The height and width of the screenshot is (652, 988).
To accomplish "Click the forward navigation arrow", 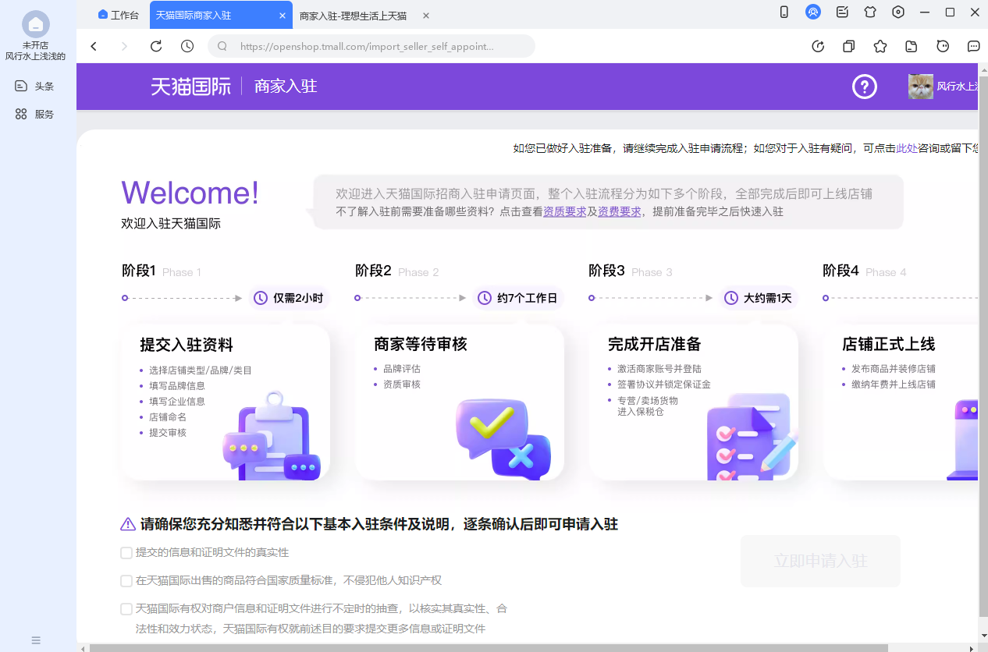I will pyautogui.click(x=124, y=46).
